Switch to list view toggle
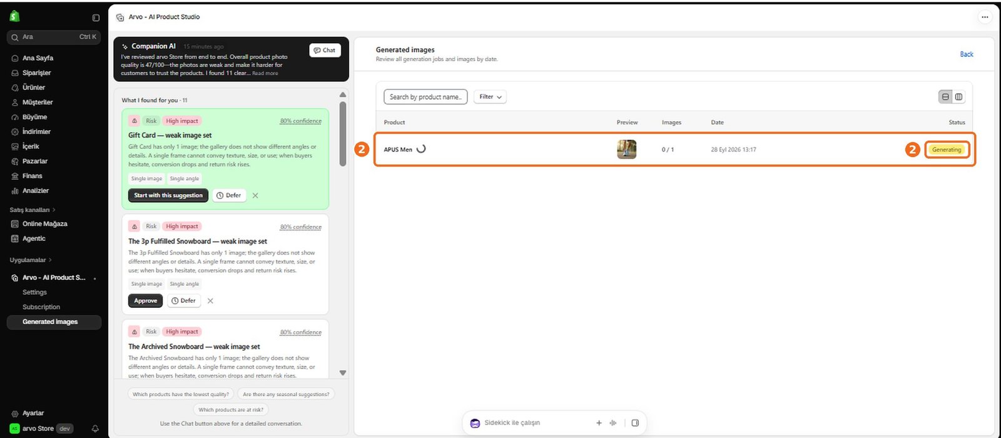 [x=945, y=97]
